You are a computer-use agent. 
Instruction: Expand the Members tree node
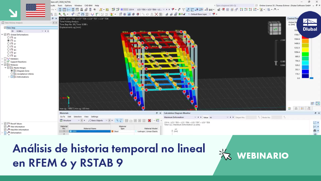point(2,59)
